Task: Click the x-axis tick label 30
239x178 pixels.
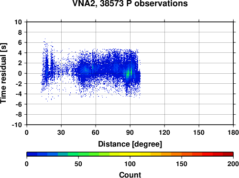Action: 61,132
